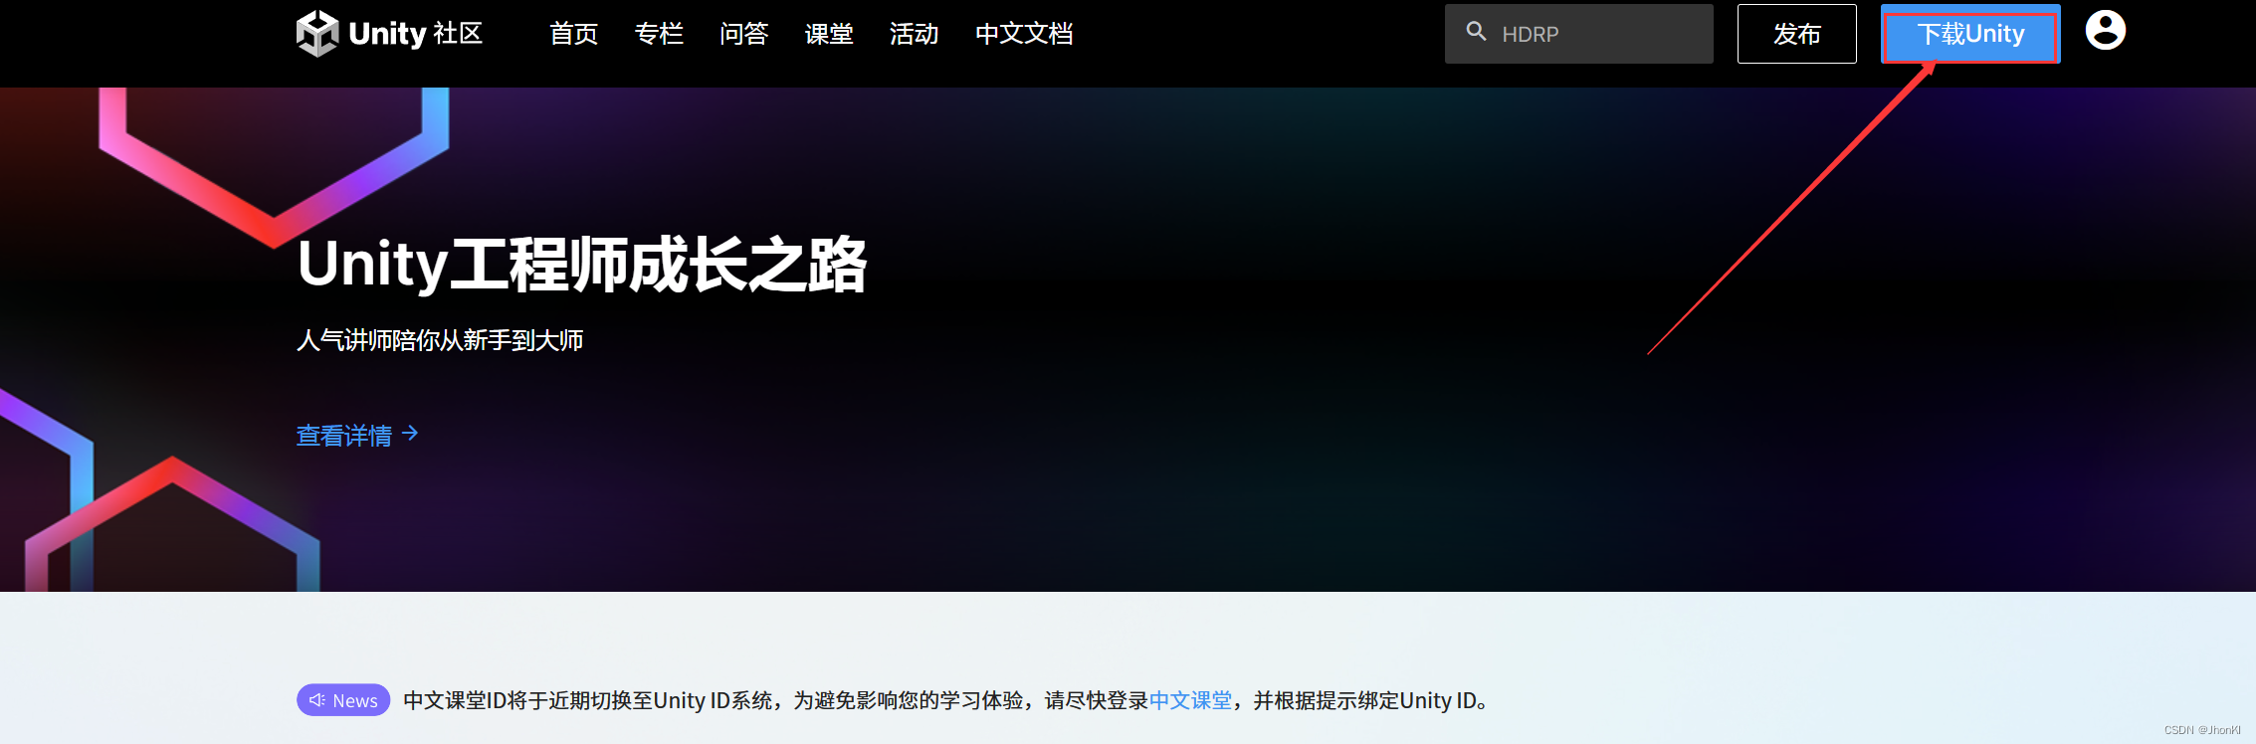Follow the 中文课堂 link in the news notice
Viewport: 2256px width, 744px height.
pyautogui.click(x=1190, y=700)
